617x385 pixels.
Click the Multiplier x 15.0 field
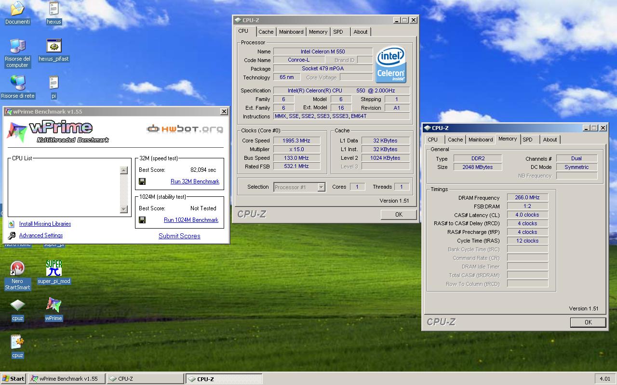pos(296,149)
